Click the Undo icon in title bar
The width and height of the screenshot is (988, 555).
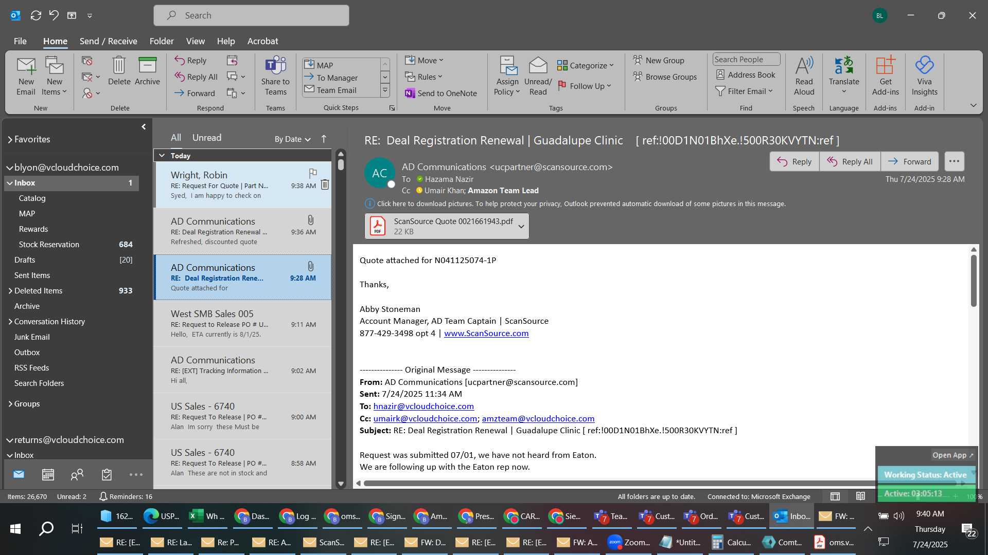[54, 15]
